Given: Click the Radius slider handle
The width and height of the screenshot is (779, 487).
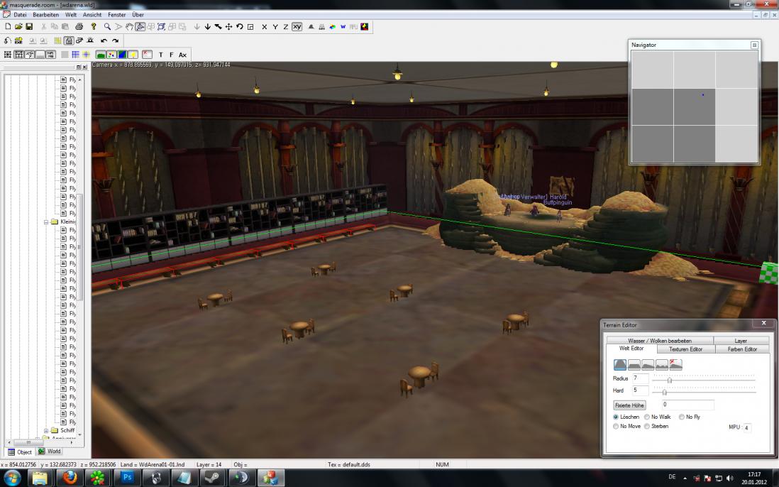Looking at the screenshot, I should 669,381.
